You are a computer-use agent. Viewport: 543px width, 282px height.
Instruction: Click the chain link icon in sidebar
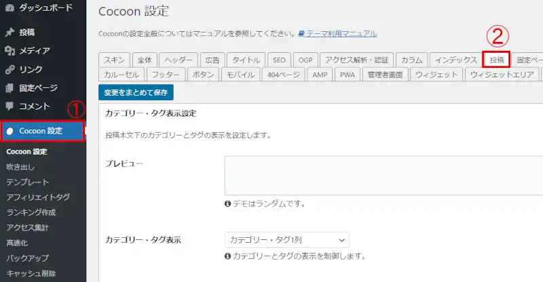pyautogui.click(x=10, y=69)
